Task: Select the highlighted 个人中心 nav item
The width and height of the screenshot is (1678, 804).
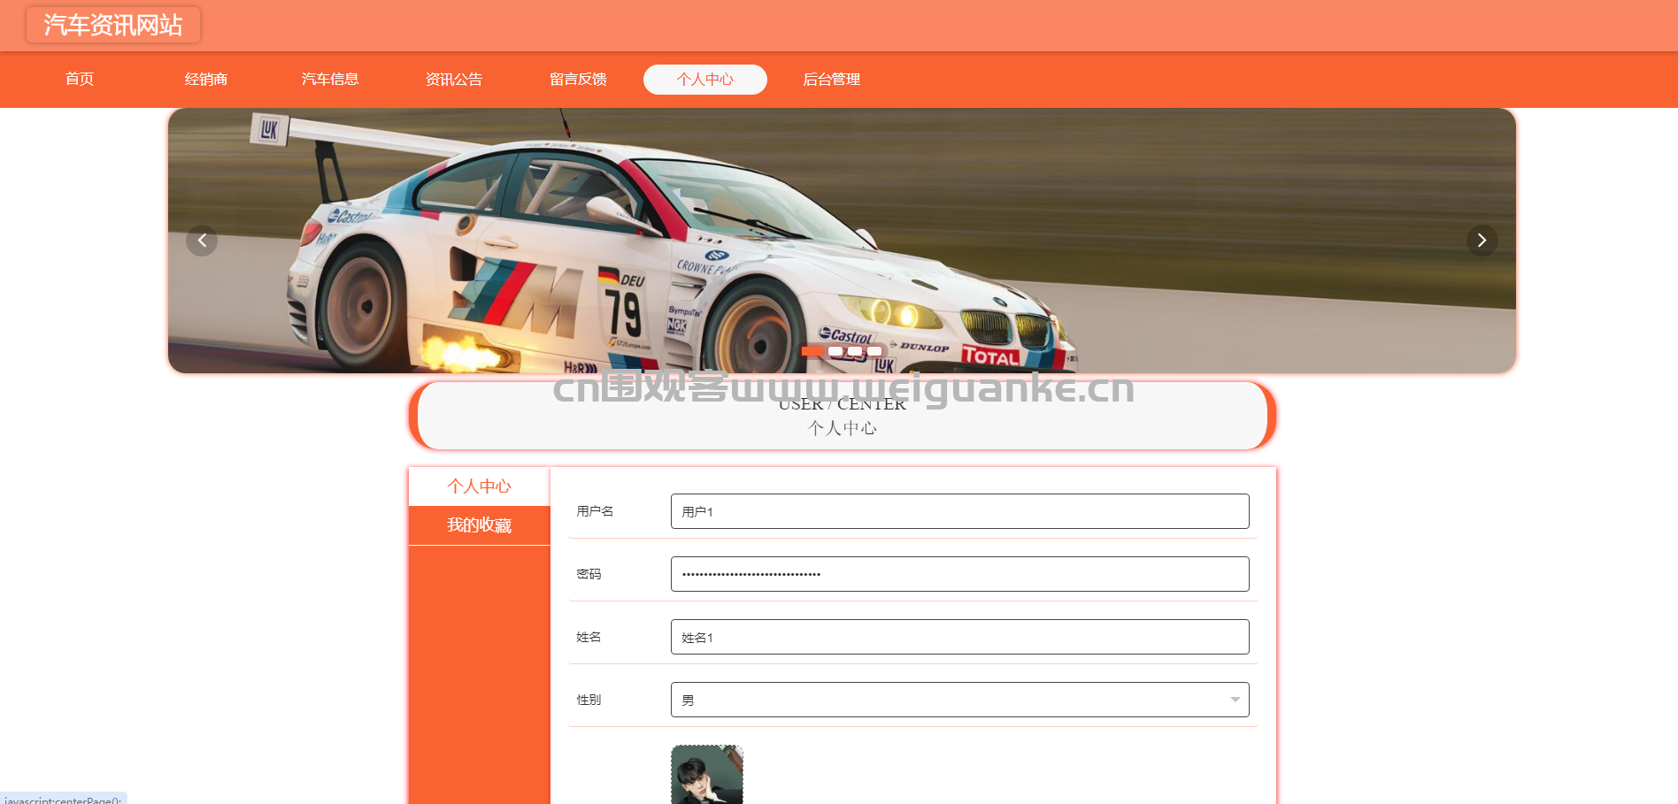Action: 705,80
